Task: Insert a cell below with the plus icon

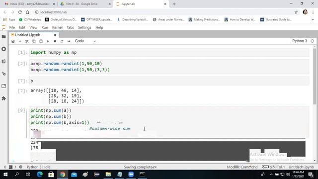Action: point(20,41)
